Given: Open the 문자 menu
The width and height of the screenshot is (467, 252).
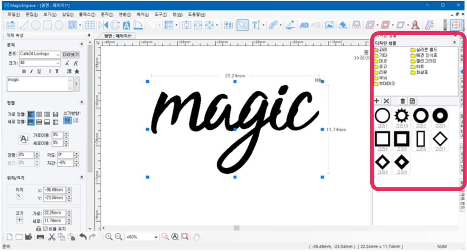Looking at the screenshot, I should point(107,14).
